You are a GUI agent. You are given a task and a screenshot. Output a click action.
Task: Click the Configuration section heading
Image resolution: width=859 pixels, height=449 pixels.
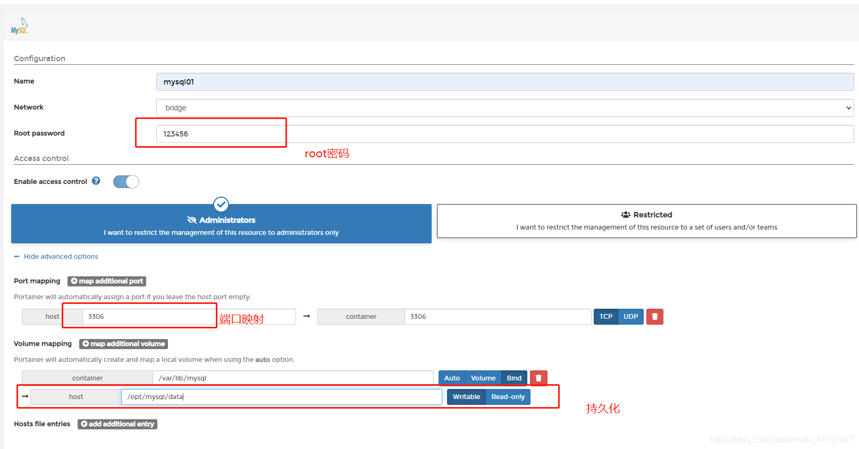(x=39, y=58)
